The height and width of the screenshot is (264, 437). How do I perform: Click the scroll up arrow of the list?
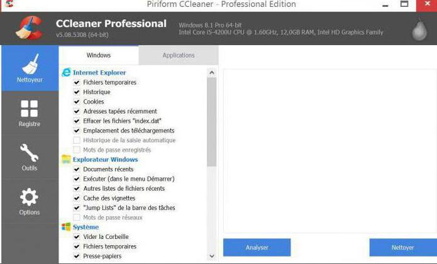click(212, 73)
